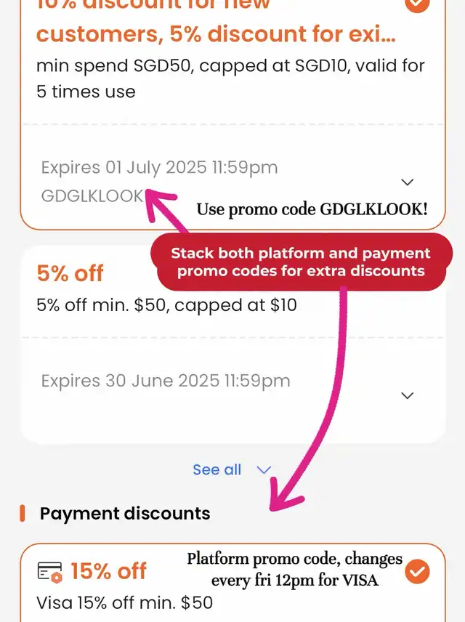Tap the GDGLKLOOK promo code text
Image resolution: width=465 pixels, height=622 pixels.
92,195
